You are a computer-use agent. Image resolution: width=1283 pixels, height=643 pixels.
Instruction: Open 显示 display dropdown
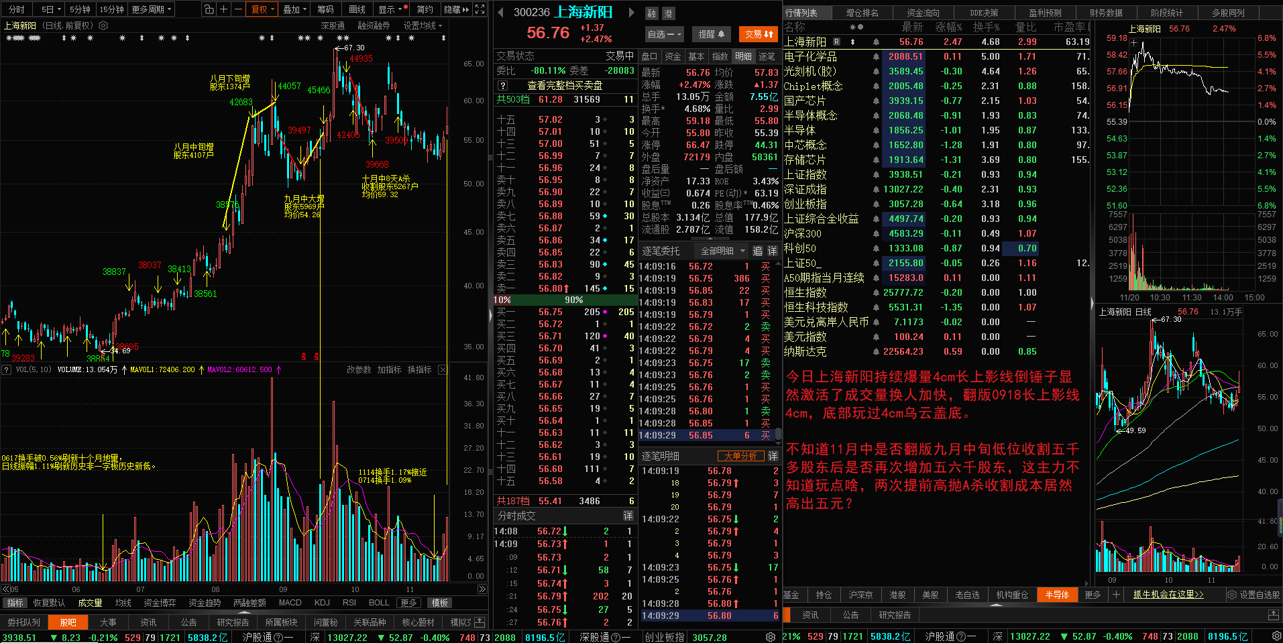(390, 9)
